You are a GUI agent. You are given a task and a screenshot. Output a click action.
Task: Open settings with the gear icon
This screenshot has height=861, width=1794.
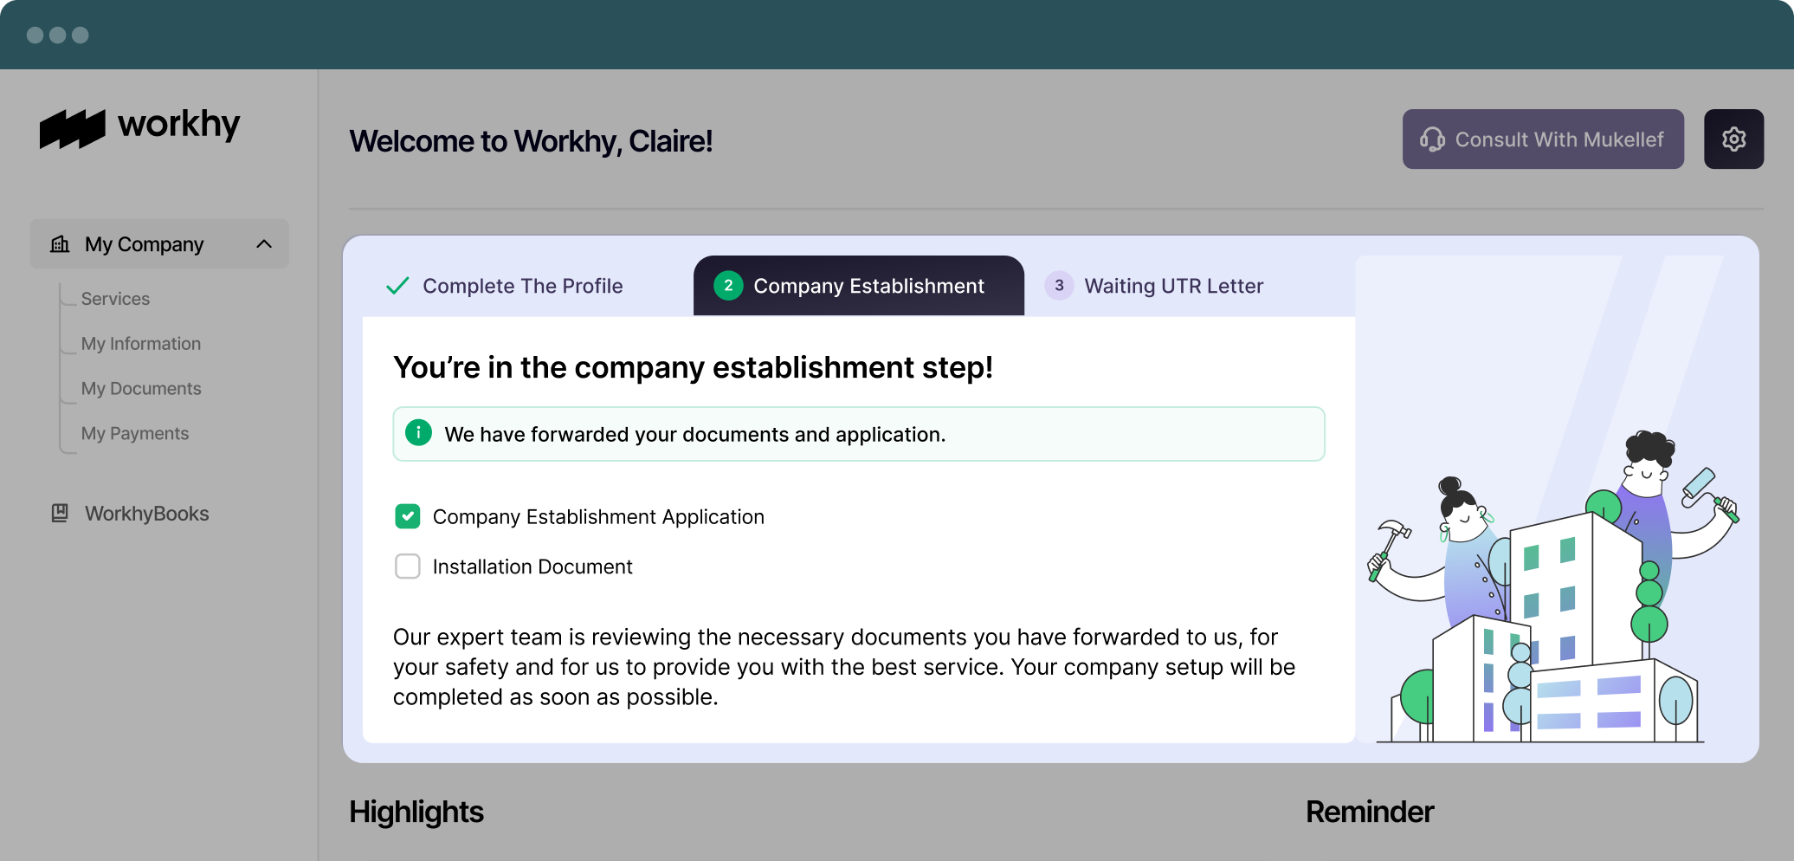pos(1733,139)
